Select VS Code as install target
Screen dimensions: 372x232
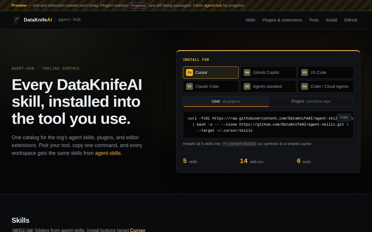(x=326, y=72)
